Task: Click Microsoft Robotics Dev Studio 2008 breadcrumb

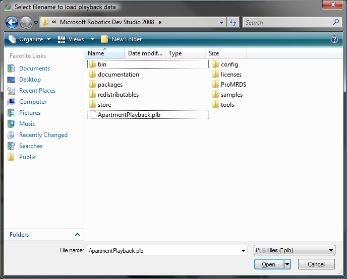Action: (107, 22)
